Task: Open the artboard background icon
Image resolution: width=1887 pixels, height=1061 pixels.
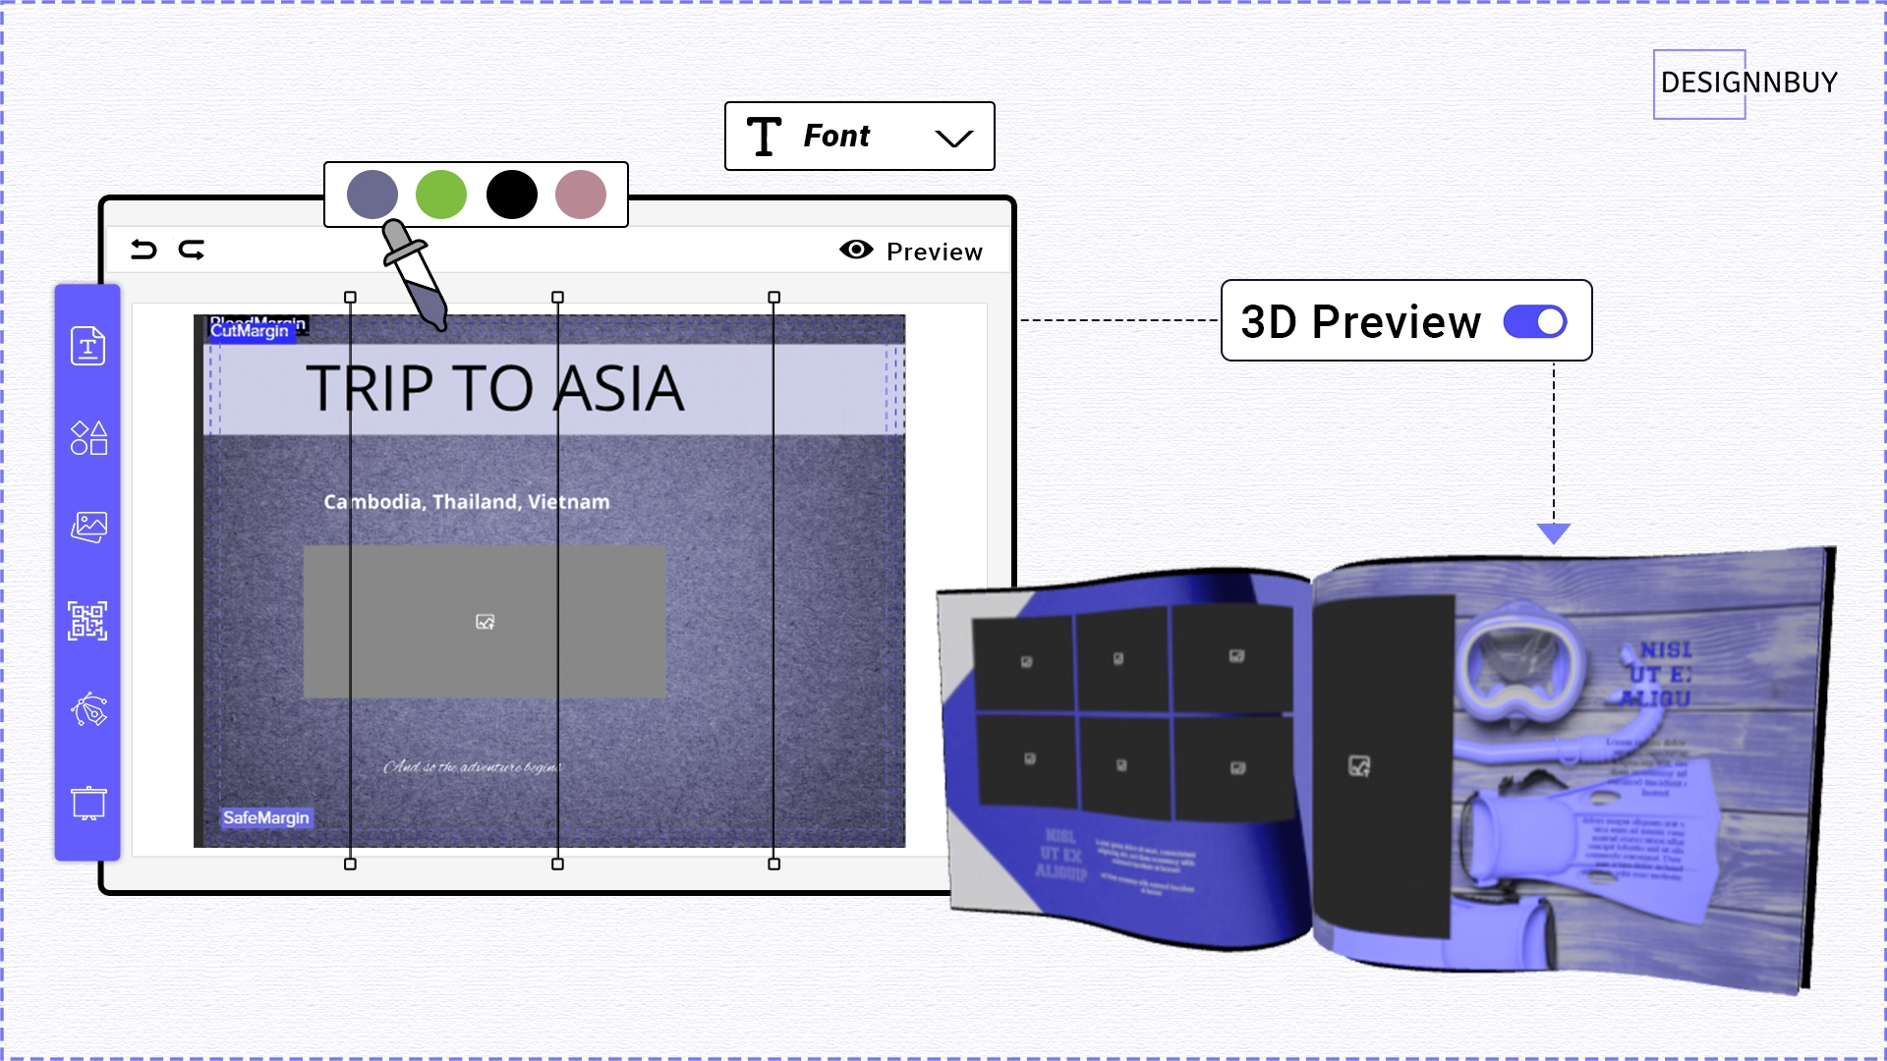Action: [x=88, y=803]
